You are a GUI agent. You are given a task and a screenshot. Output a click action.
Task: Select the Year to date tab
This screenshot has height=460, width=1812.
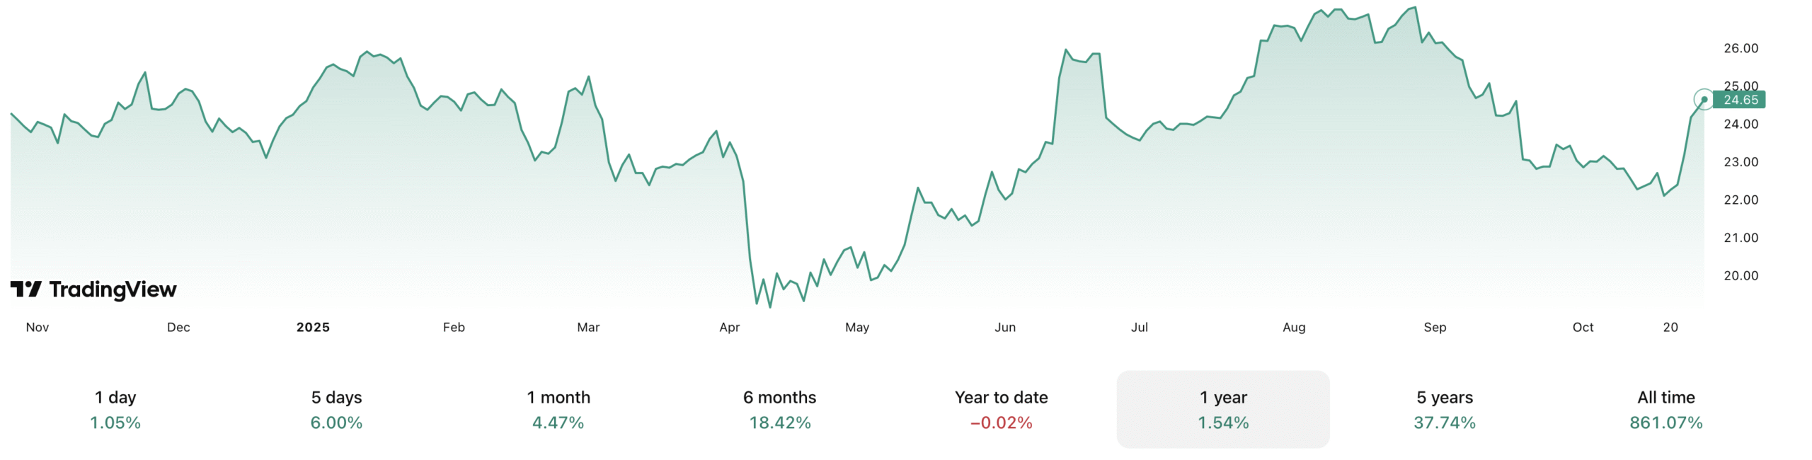1001,409
